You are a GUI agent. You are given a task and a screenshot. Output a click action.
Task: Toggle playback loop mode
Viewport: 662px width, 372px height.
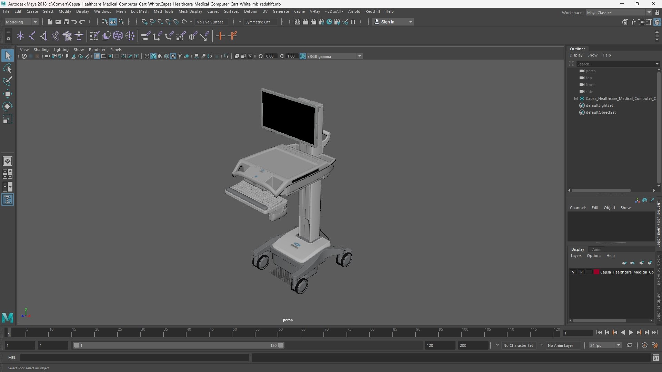[630, 345]
